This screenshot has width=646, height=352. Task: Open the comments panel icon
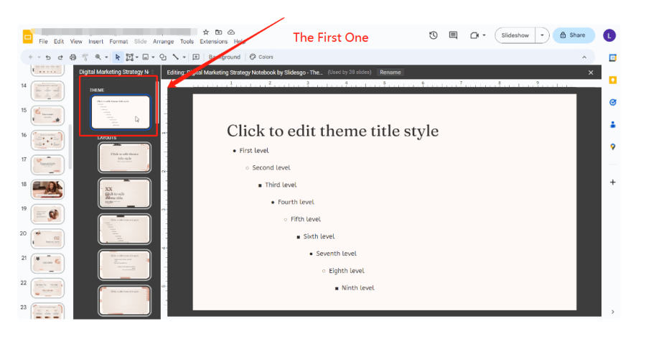453,35
